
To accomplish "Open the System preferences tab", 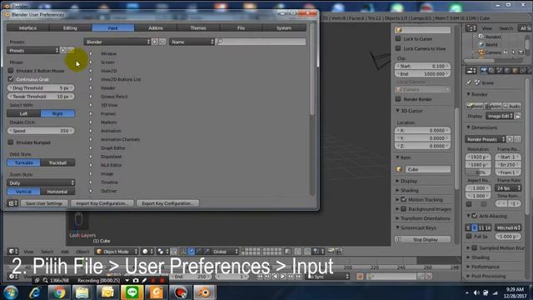I will (x=284, y=27).
